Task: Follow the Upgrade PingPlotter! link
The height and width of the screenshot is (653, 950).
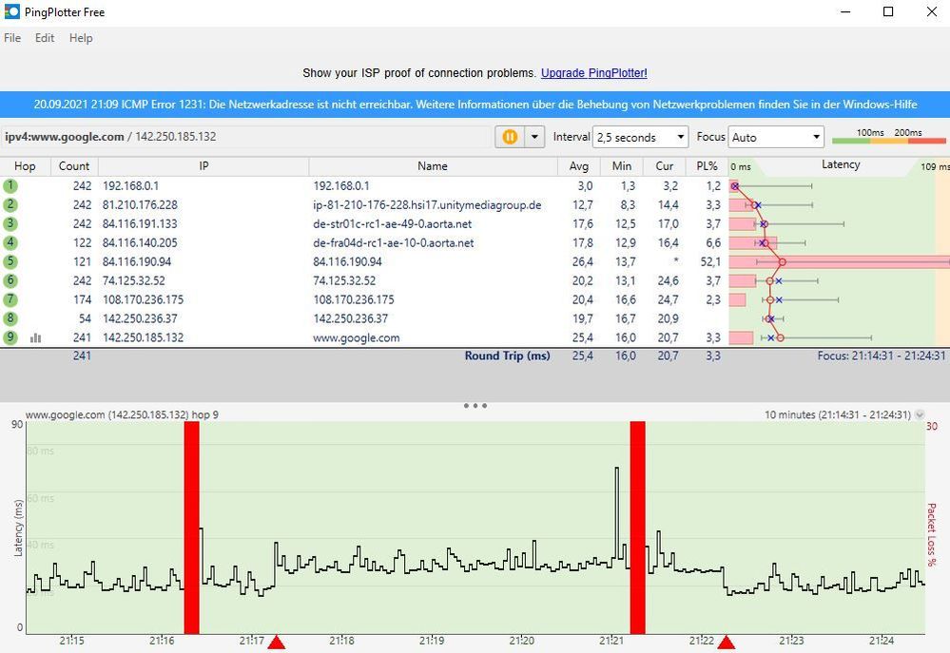Action: click(593, 72)
